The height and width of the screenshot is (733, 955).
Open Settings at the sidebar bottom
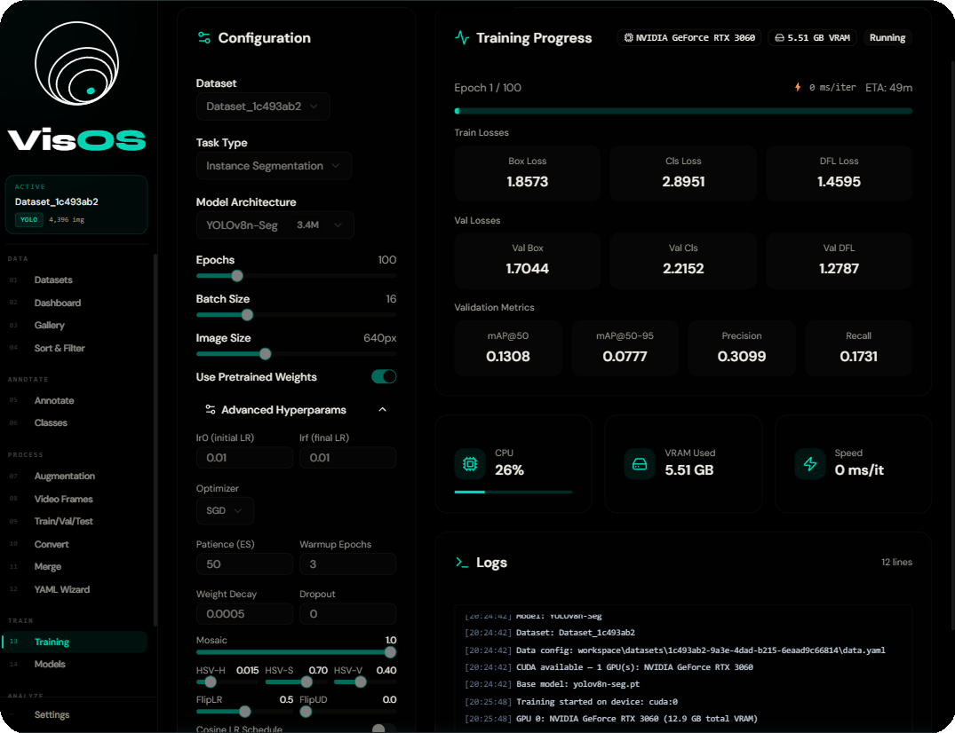(x=52, y=714)
